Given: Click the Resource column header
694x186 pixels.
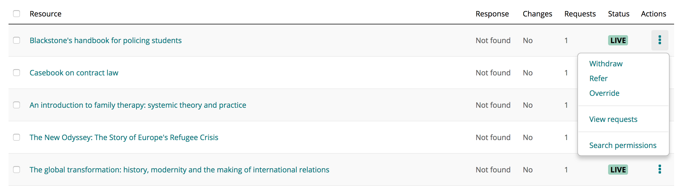Looking at the screenshot, I should click(x=46, y=14).
